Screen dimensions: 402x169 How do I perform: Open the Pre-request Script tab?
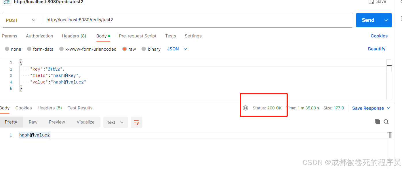click(x=138, y=36)
